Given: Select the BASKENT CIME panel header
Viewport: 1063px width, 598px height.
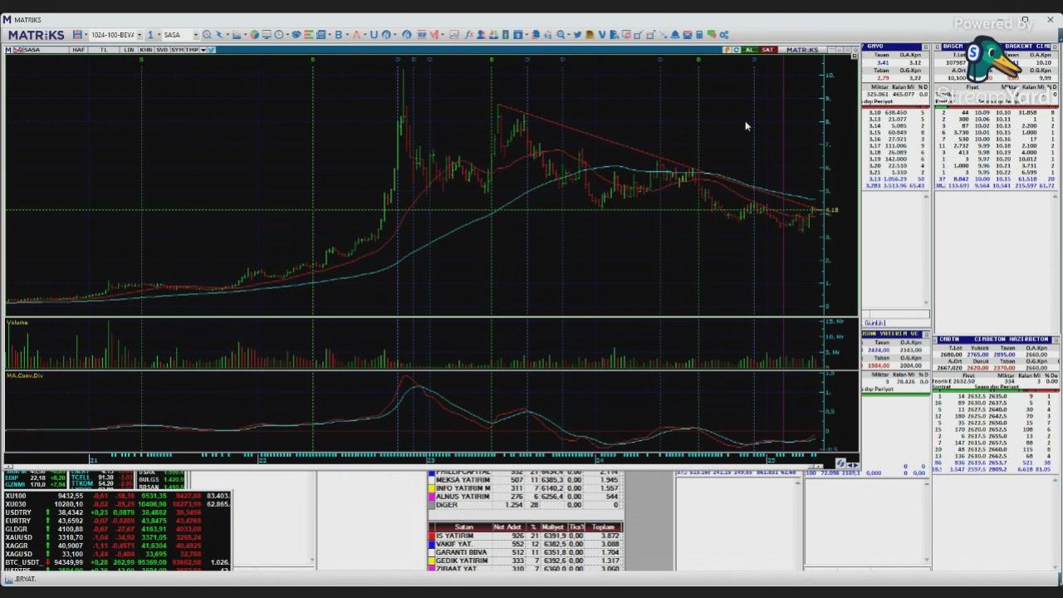Looking at the screenshot, I should point(997,46).
